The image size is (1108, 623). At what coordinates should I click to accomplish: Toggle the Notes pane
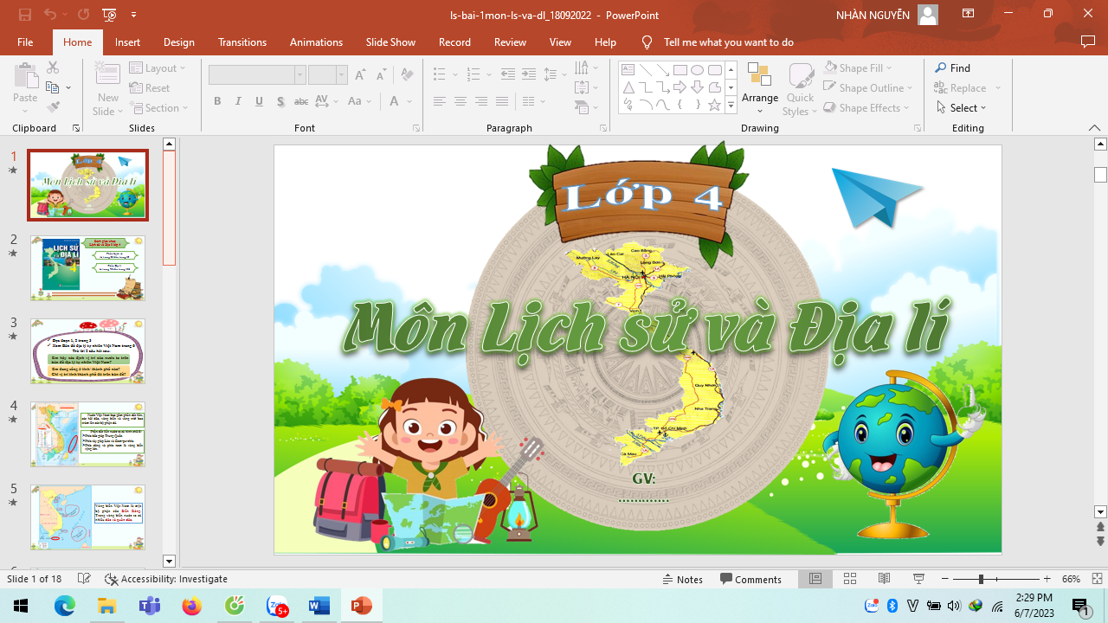click(x=681, y=579)
